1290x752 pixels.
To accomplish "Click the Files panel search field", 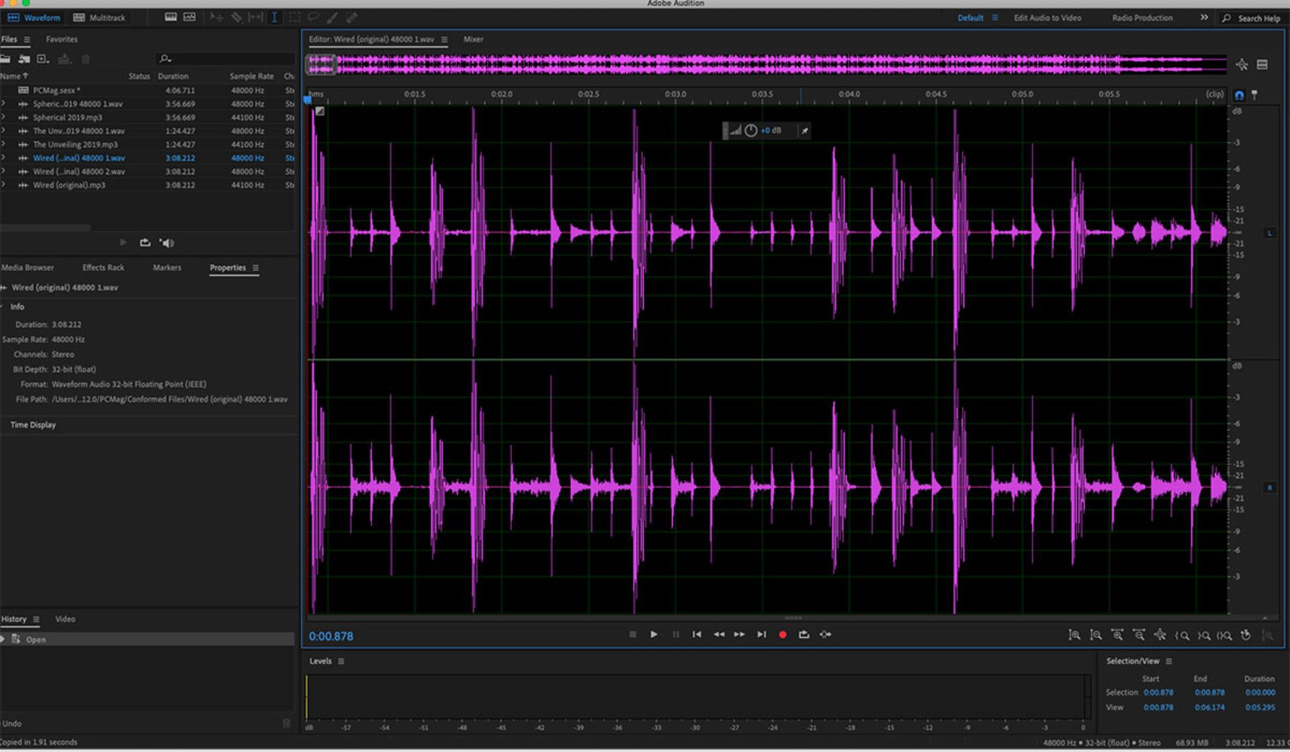I will [x=225, y=59].
